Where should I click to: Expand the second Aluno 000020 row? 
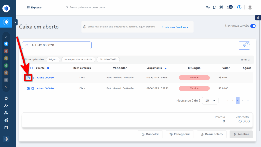[x=28, y=88]
